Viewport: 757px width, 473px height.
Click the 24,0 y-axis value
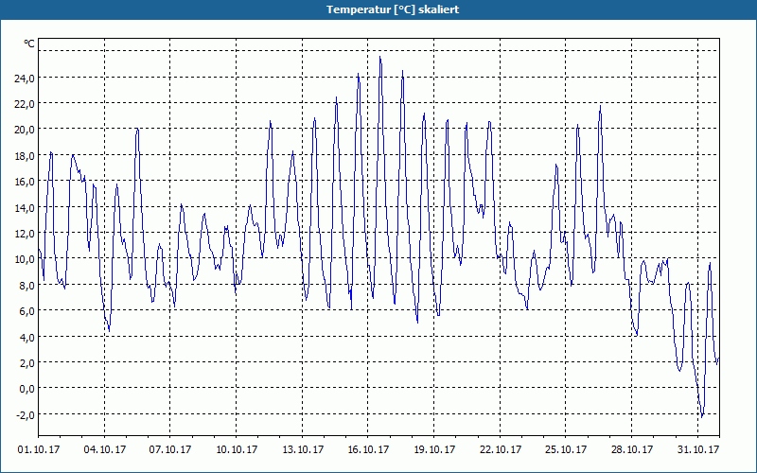tap(25, 79)
